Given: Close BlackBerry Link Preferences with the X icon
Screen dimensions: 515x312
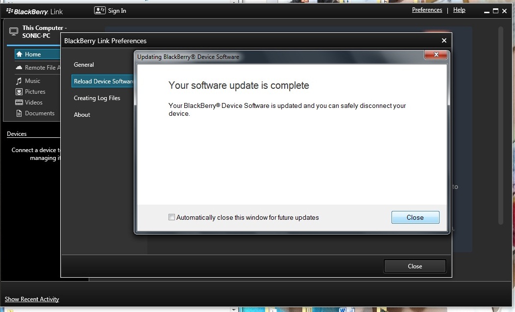Looking at the screenshot, I should 444,40.
